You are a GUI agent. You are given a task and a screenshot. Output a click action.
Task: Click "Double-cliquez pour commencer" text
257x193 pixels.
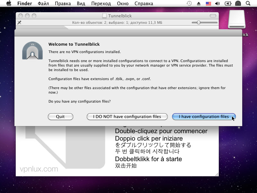coord(161,131)
